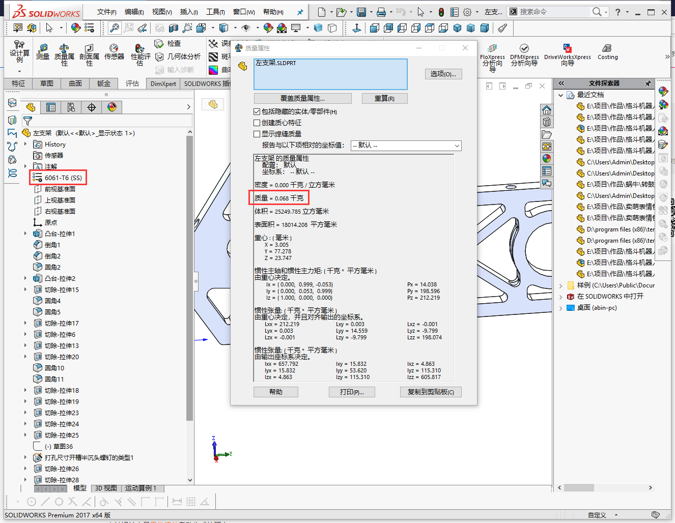Expand the History tree node
The image size is (675, 523).
click(25, 144)
